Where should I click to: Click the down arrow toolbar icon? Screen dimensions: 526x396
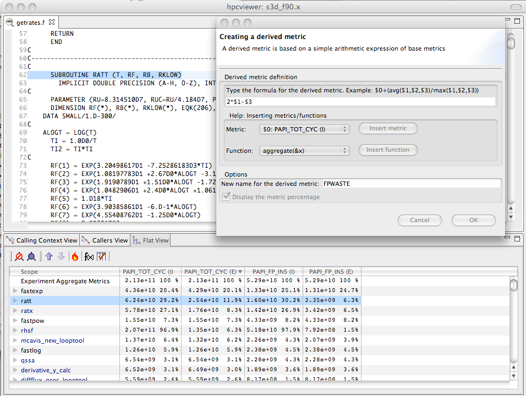pyautogui.click(x=61, y=256)
